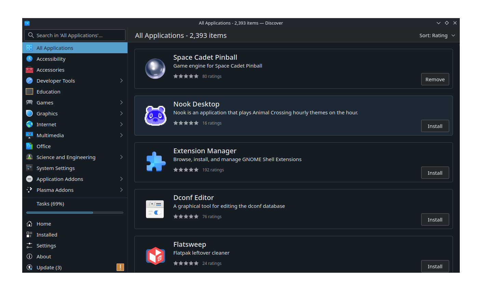
Task: Click the System Settings icon
Action: coord(29,168)
